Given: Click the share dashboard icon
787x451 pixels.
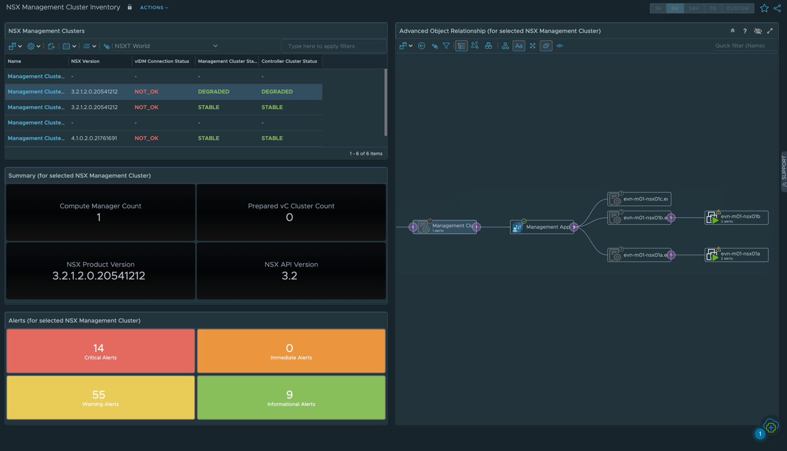Looking at the screenshot, I should tap(777, 8).
